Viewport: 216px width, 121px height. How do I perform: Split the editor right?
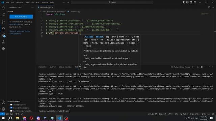pyautogui.click(x=209, y=7)
